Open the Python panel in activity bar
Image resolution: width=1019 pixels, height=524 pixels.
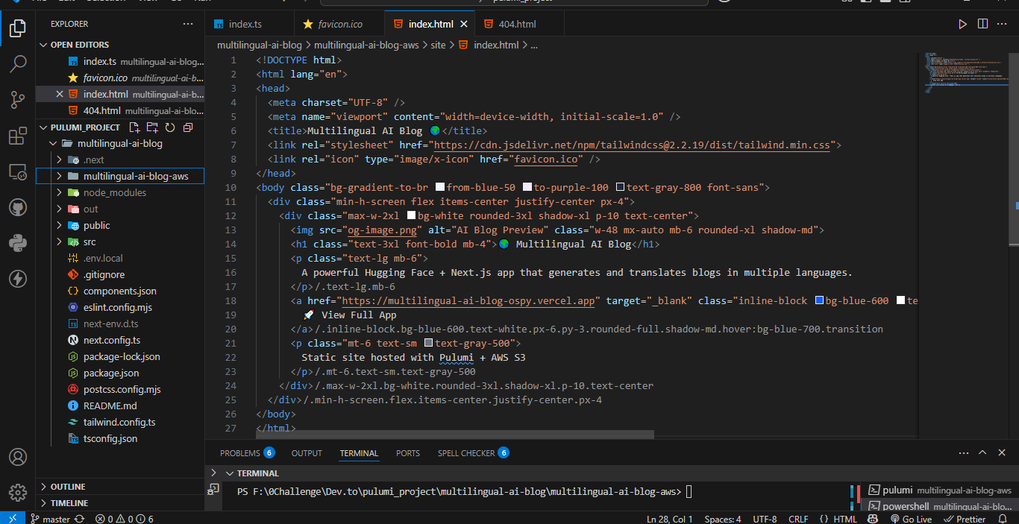point(18,243)
